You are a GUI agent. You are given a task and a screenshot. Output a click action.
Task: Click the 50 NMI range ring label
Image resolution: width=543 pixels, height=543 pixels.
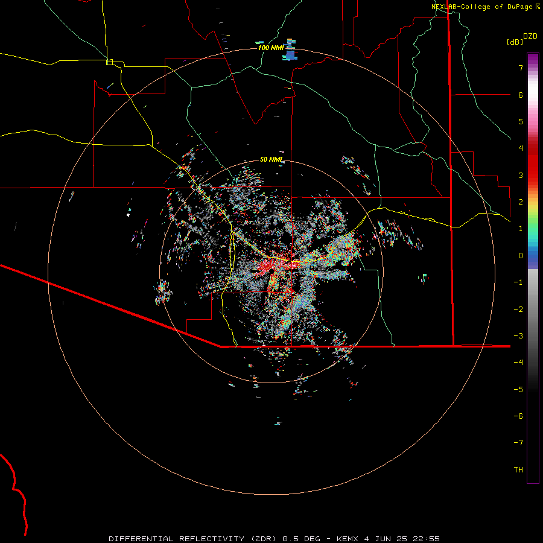click(x=271, y=160)
